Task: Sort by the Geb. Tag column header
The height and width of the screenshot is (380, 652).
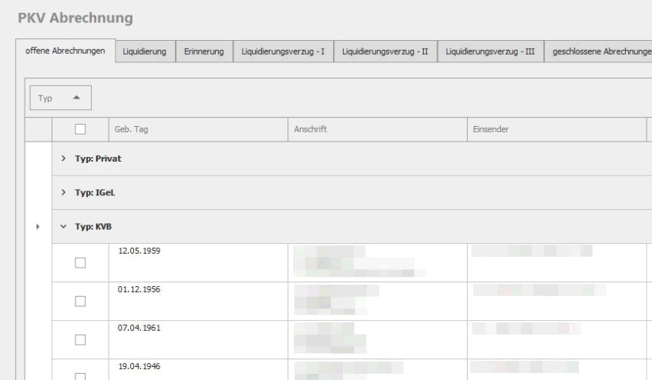Action: pyautogui.click(x=197, y=130)
